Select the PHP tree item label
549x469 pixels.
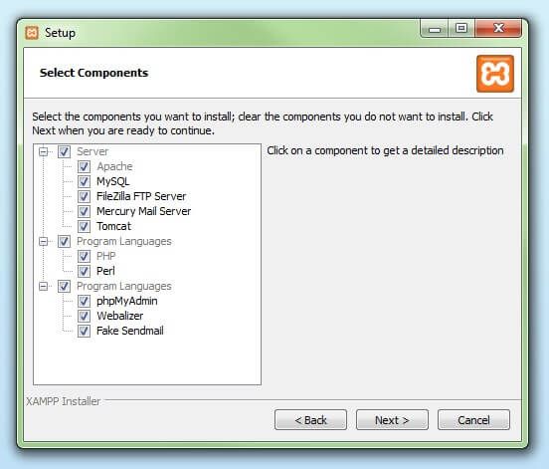click(106, 256)
